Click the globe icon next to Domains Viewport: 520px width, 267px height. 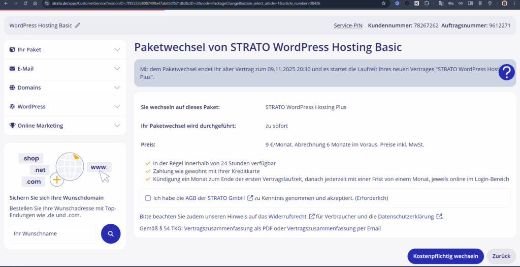tap(12, 87)
